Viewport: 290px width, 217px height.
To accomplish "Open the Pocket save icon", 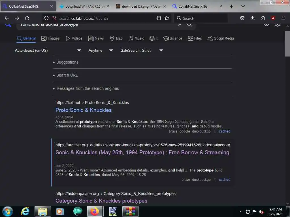I will [242, 18].
